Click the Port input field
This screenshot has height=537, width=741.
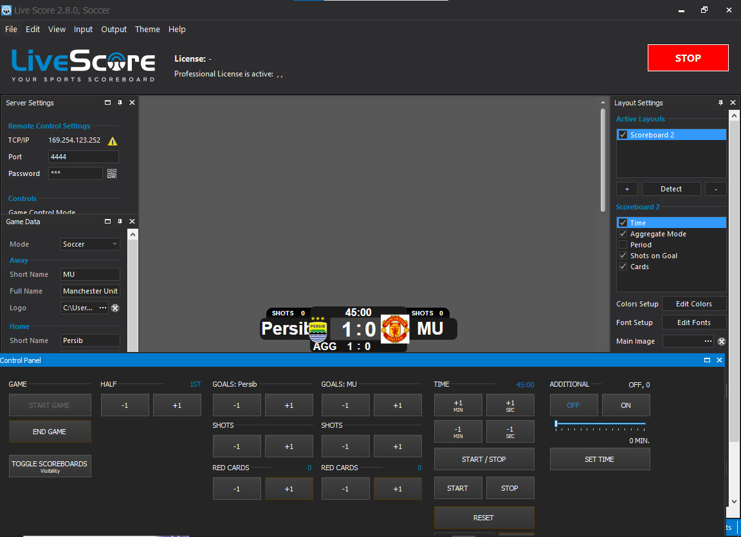pos(83,157)
